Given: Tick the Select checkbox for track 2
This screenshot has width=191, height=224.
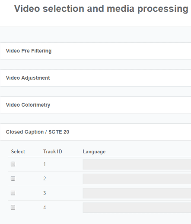Looking at the screenshot, I should (x=13, y=179).
